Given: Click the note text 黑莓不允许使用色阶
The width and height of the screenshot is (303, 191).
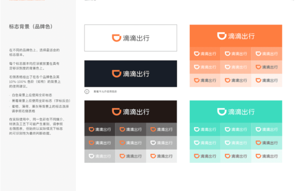Looking at the screenshot, I should [x=105, y=91].
